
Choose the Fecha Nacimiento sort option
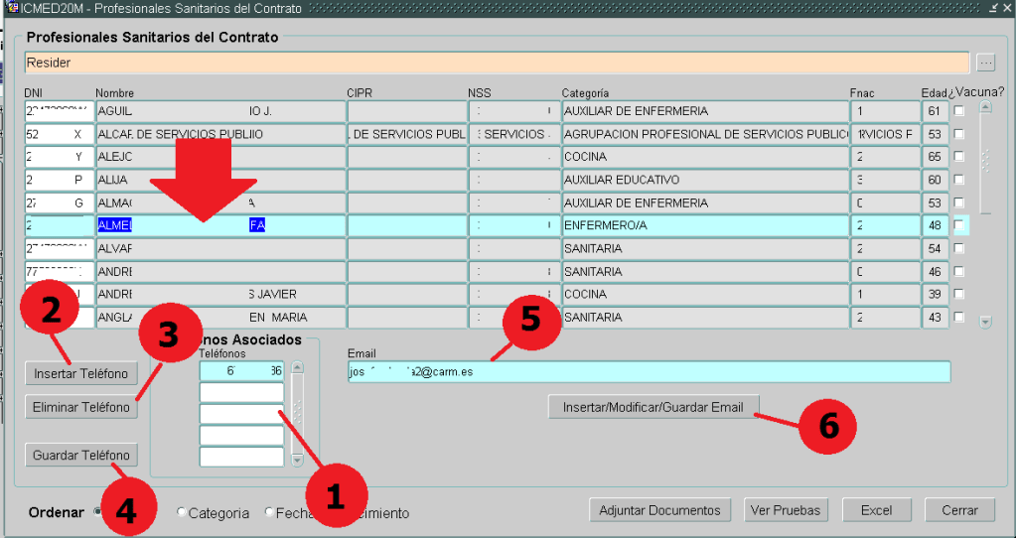pyautogui.click(x=270, y=512)
